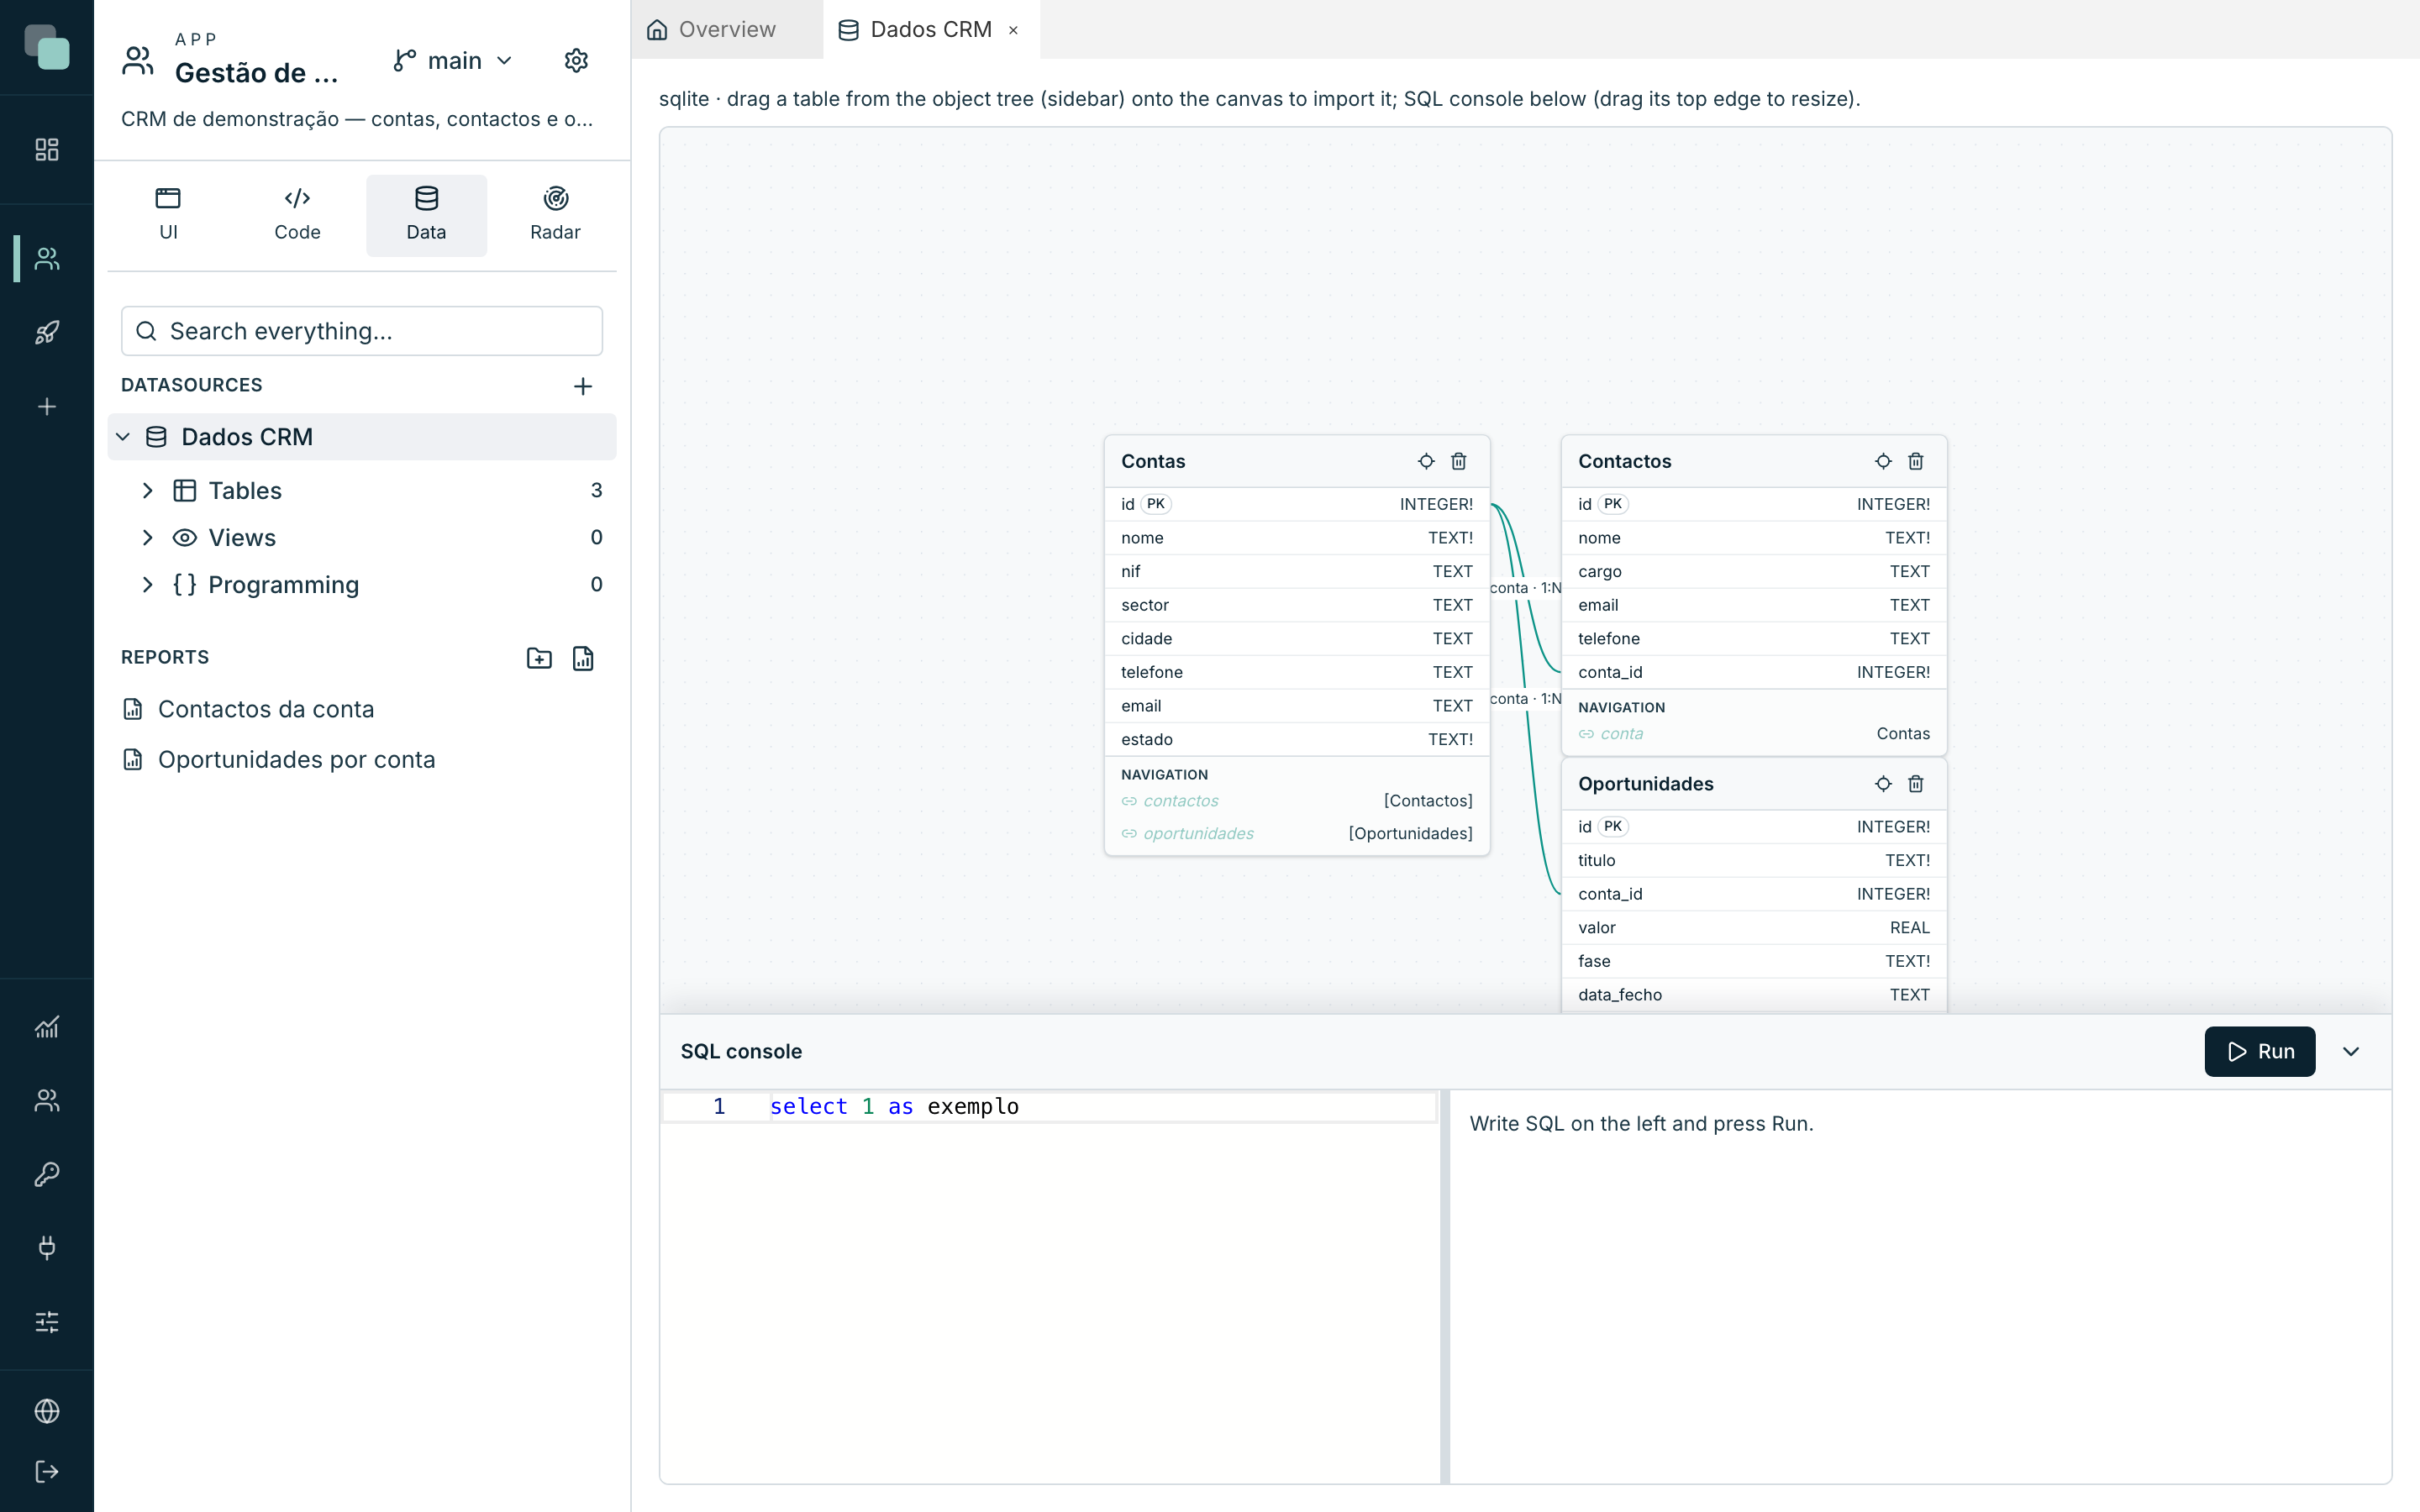Viewport: 2420px width, 1512px height.
Task: Click the SQL console vertical splitter bar
Action: (x=1444, y=1286)
